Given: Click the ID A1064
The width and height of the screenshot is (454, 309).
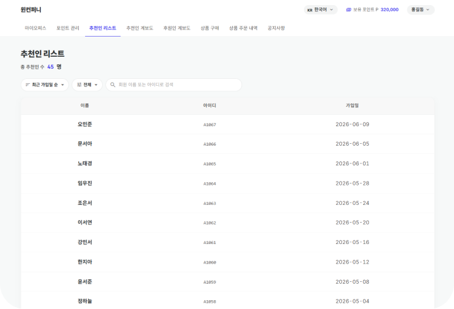Looking at the screenshot, I should click(x=209, y=184).
